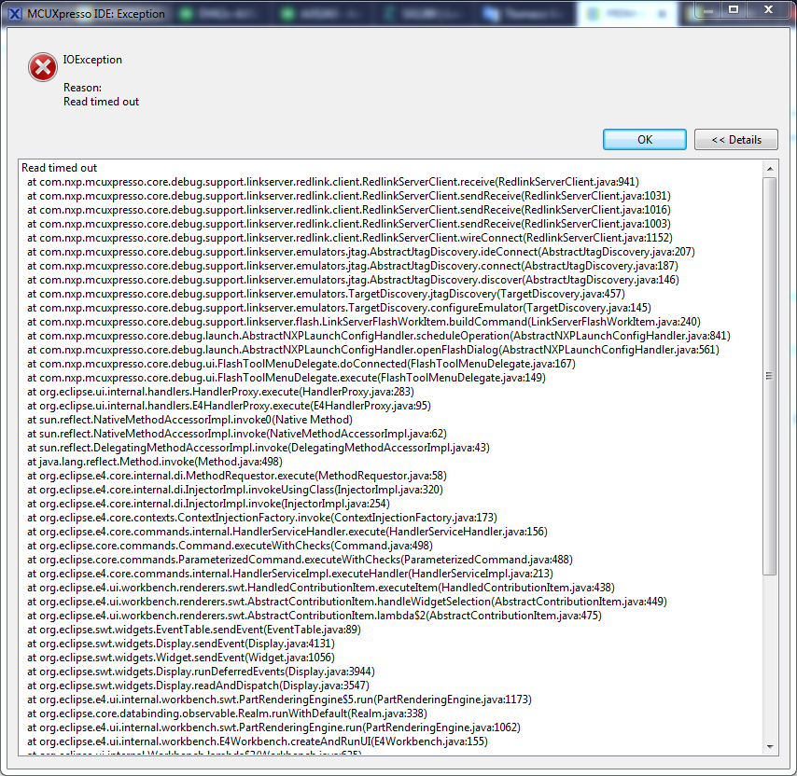Click MethodRequestor.execute trace line

(x=237, y=476)
